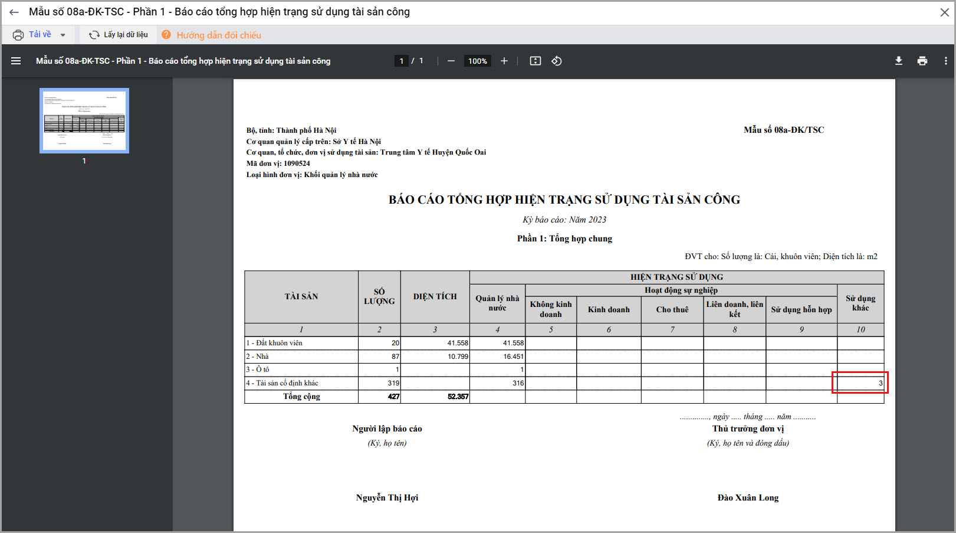The height and width of the screenshot is (533, 956).
Task: Click the DIỆN TÍCH column header
Action: point(435,296)
